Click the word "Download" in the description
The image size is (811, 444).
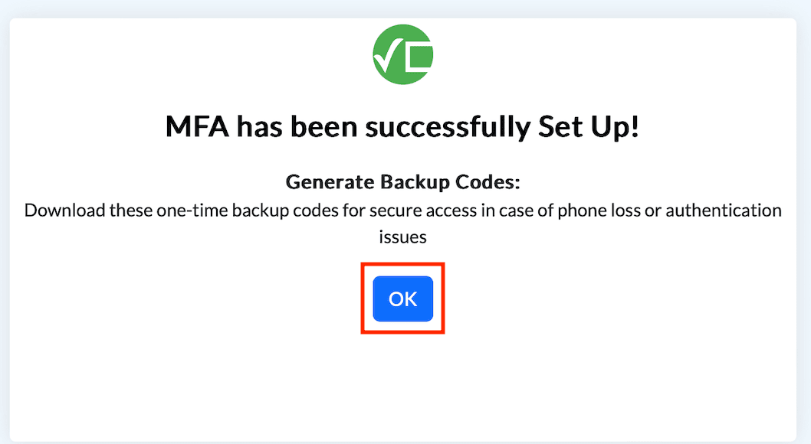[x=63, y=211]
